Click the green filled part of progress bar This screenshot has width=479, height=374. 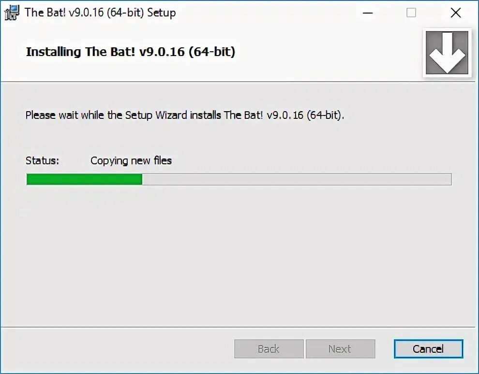pos(84,179)
